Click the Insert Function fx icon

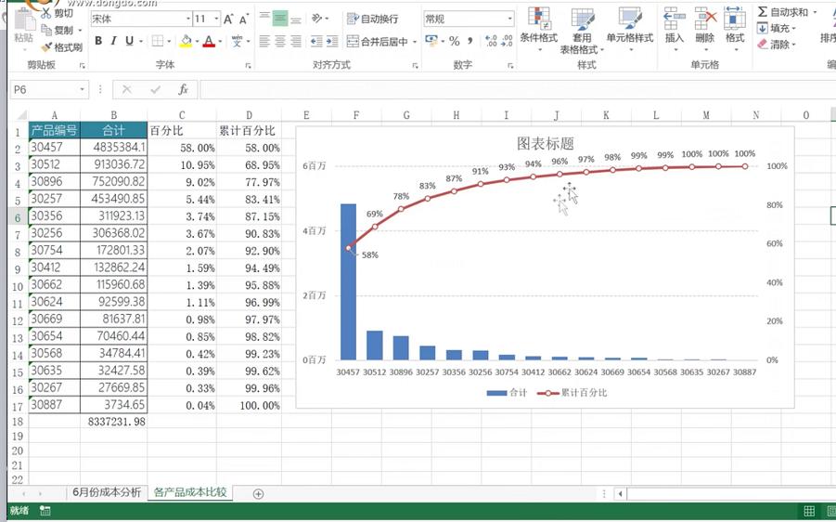(183, 90)
